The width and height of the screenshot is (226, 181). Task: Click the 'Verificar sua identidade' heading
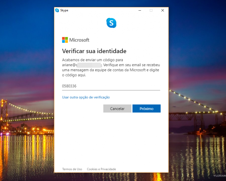[94, 51]
